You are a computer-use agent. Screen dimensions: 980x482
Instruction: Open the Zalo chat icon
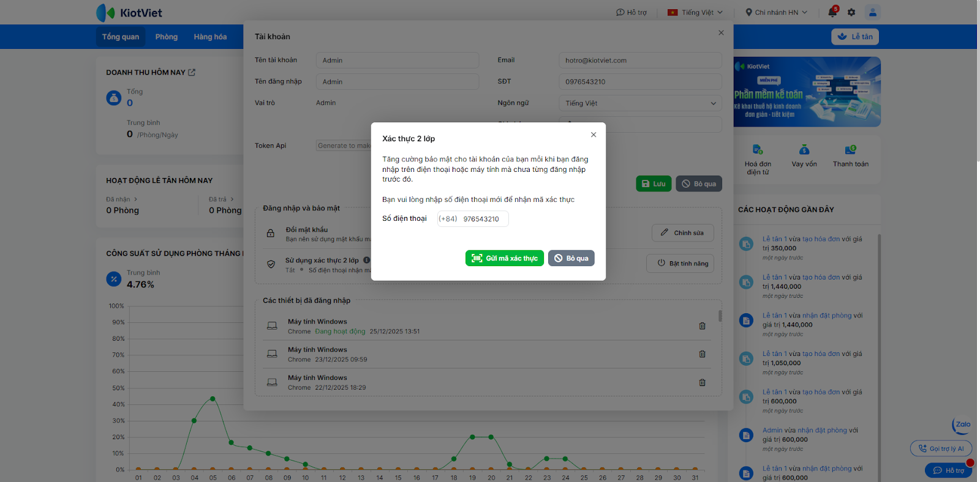point(962,425)
